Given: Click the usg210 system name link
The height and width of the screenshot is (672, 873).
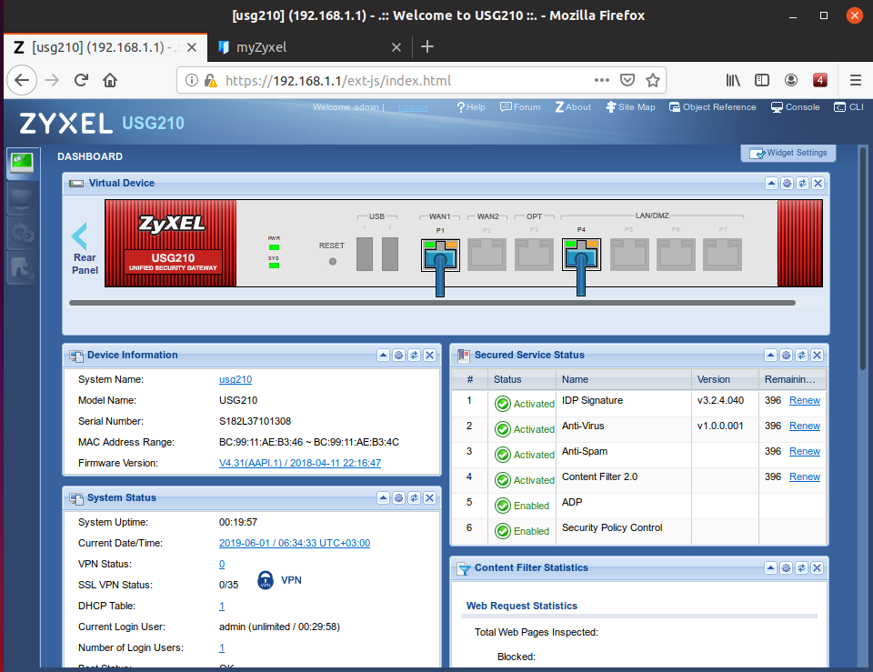Looking at the screenshot, I should pyautogui.click(x=236, y=379).
